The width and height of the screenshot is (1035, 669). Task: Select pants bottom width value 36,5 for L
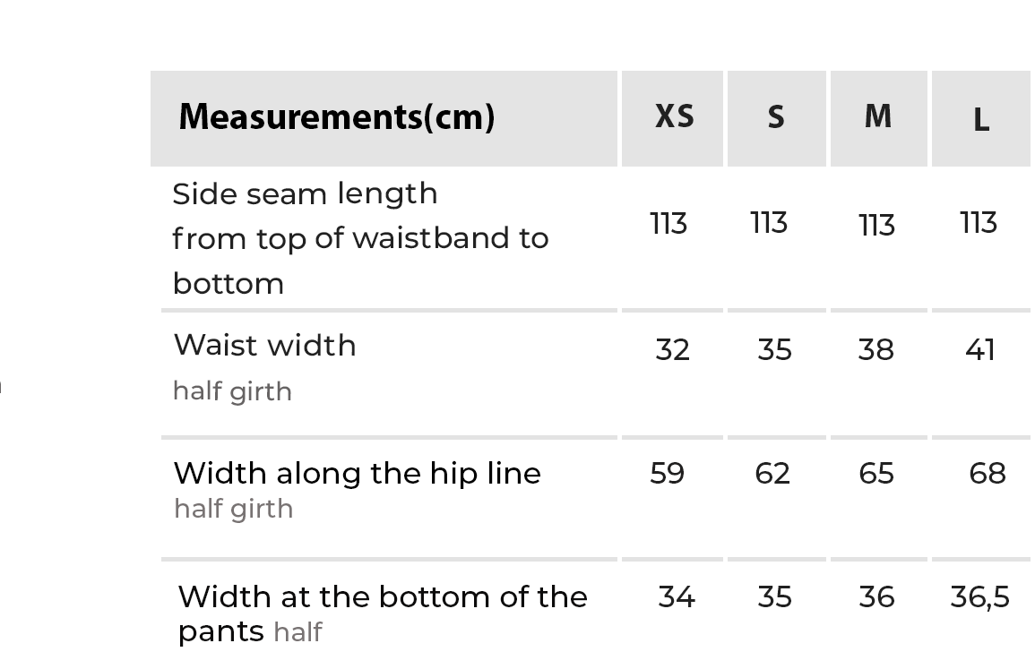(979, 597)
